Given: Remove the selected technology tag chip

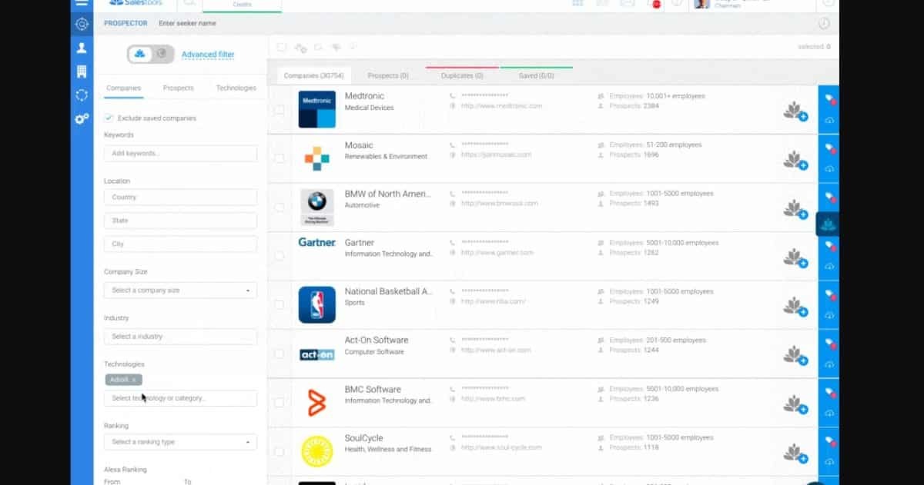Looking at the screenshot, I should (134, 380).
